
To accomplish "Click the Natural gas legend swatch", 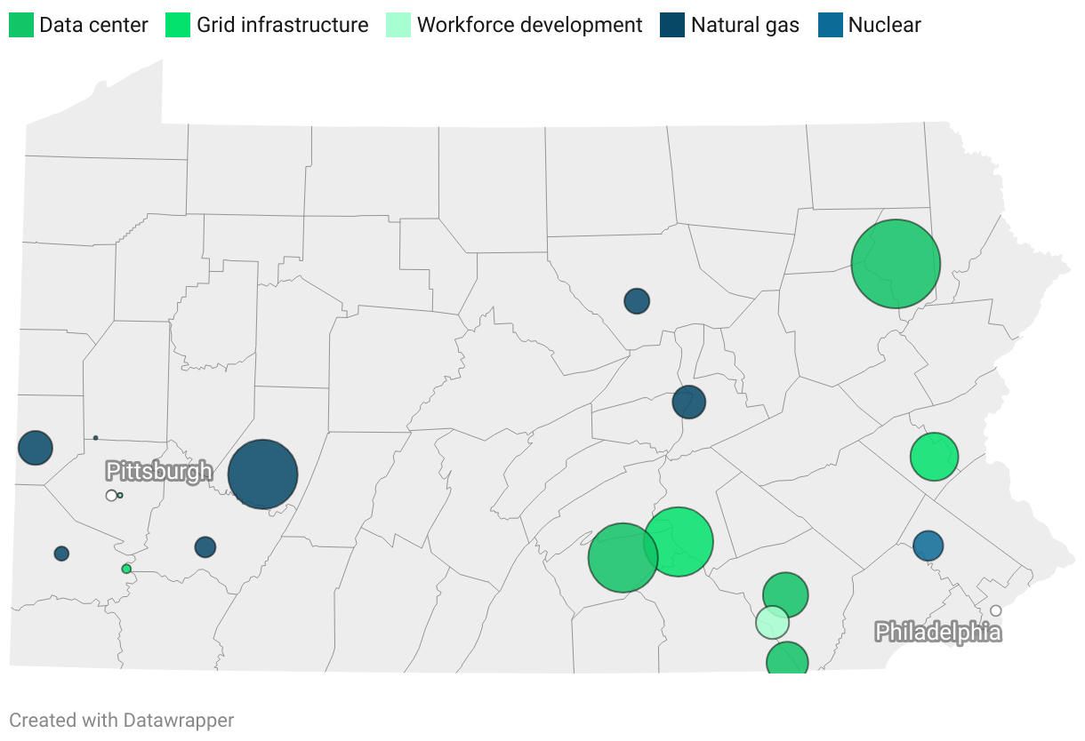I will [672, 25].
